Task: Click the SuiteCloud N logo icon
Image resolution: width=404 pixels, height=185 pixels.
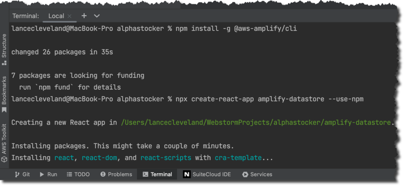Action: tap(187, 174)
